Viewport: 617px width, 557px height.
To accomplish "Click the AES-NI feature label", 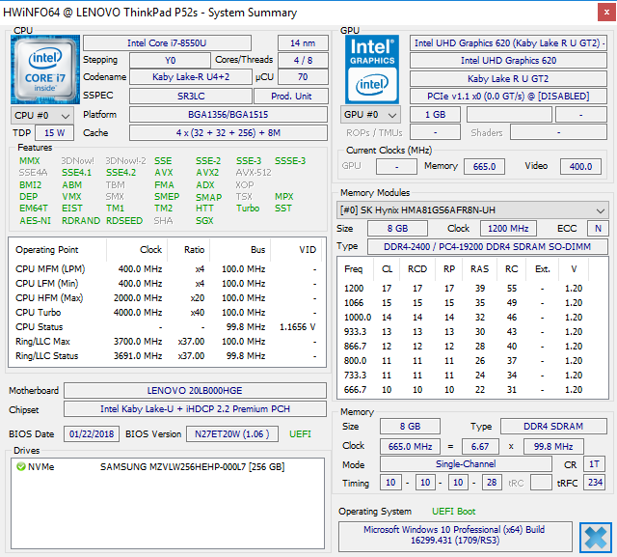I will pos(35,221).
